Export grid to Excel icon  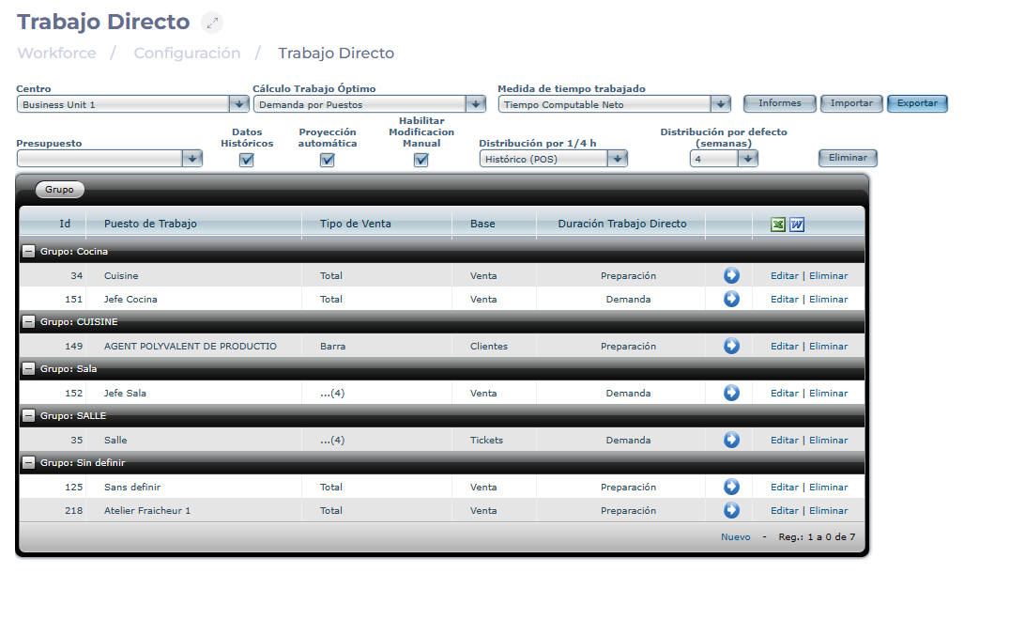pos(778,225)
